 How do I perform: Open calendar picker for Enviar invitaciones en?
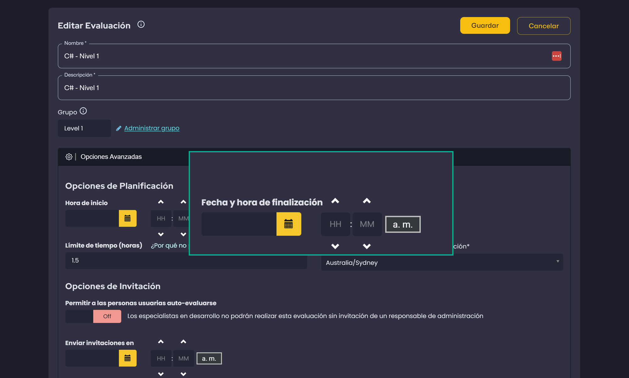128,358
